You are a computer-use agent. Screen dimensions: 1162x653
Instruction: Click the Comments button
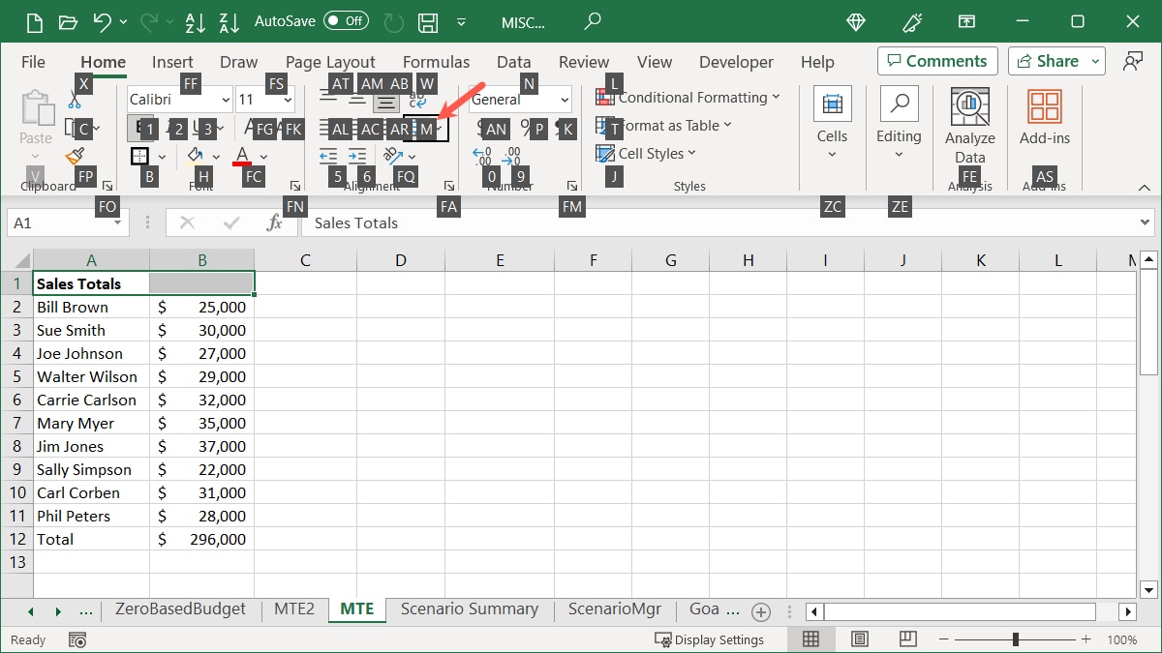coord(937,61)
